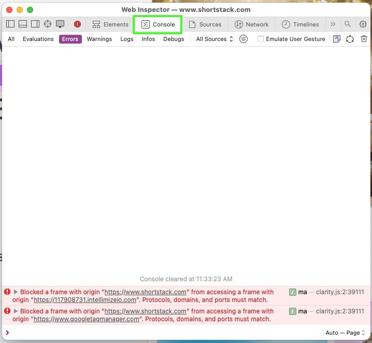Filter console by Debugs
This screenshot has height=343, width=372.
174,39
